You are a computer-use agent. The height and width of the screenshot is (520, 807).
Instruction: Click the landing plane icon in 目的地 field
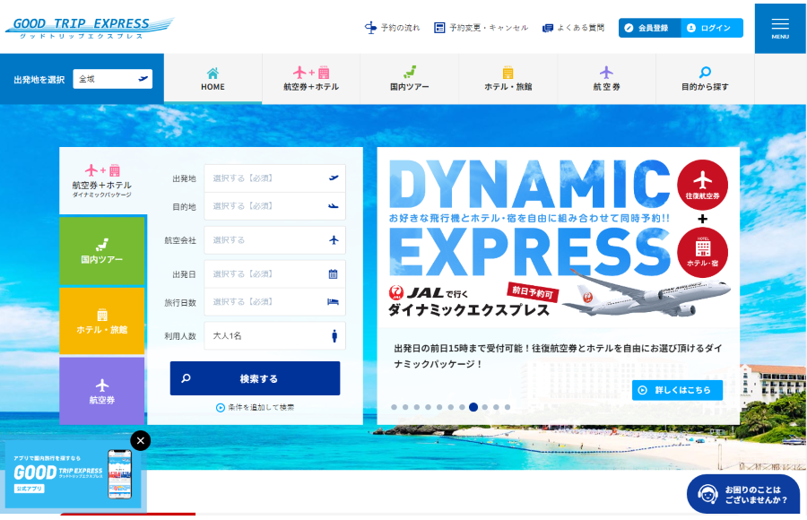pyautogui.click(x=334, y=206)
